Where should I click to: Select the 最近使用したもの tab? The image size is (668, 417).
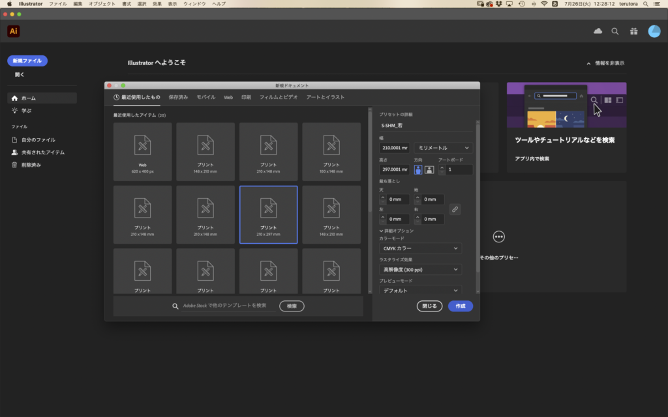coord(137,98)
